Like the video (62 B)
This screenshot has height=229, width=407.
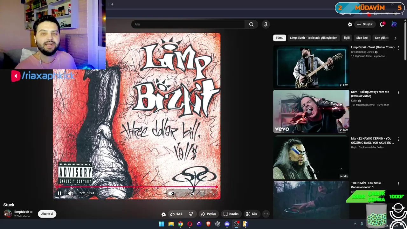(x=176, y=214)
